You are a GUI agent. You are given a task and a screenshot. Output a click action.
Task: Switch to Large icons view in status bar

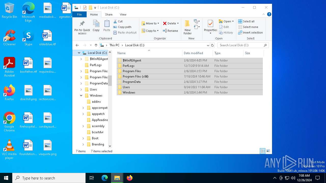point(268,151)
